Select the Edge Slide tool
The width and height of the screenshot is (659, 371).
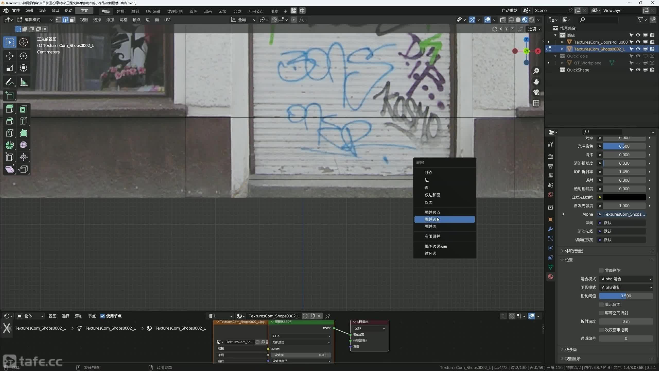pos(10,157)
